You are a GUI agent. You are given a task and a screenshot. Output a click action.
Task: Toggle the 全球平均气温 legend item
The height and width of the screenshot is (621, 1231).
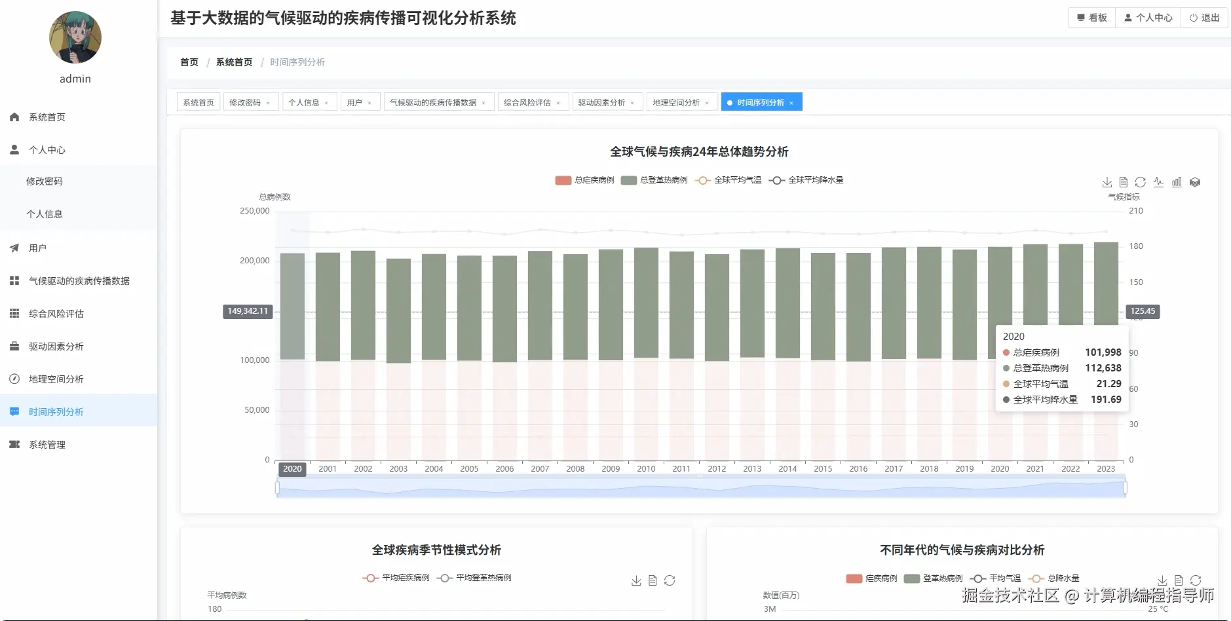coord(731,179)
